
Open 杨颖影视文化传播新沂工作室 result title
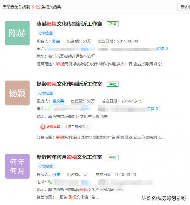pos(69,84)
